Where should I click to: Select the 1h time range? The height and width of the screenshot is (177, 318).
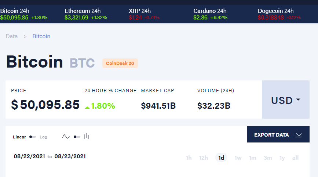pos(189,158)
